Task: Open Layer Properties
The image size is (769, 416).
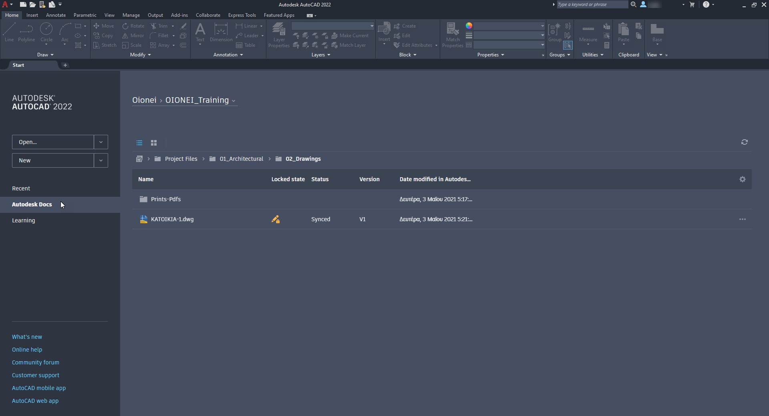Action: click(279, 35)
